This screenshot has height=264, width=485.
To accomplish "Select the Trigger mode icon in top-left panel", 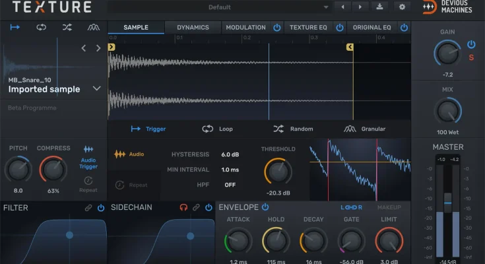I will (x=15, y=28).
